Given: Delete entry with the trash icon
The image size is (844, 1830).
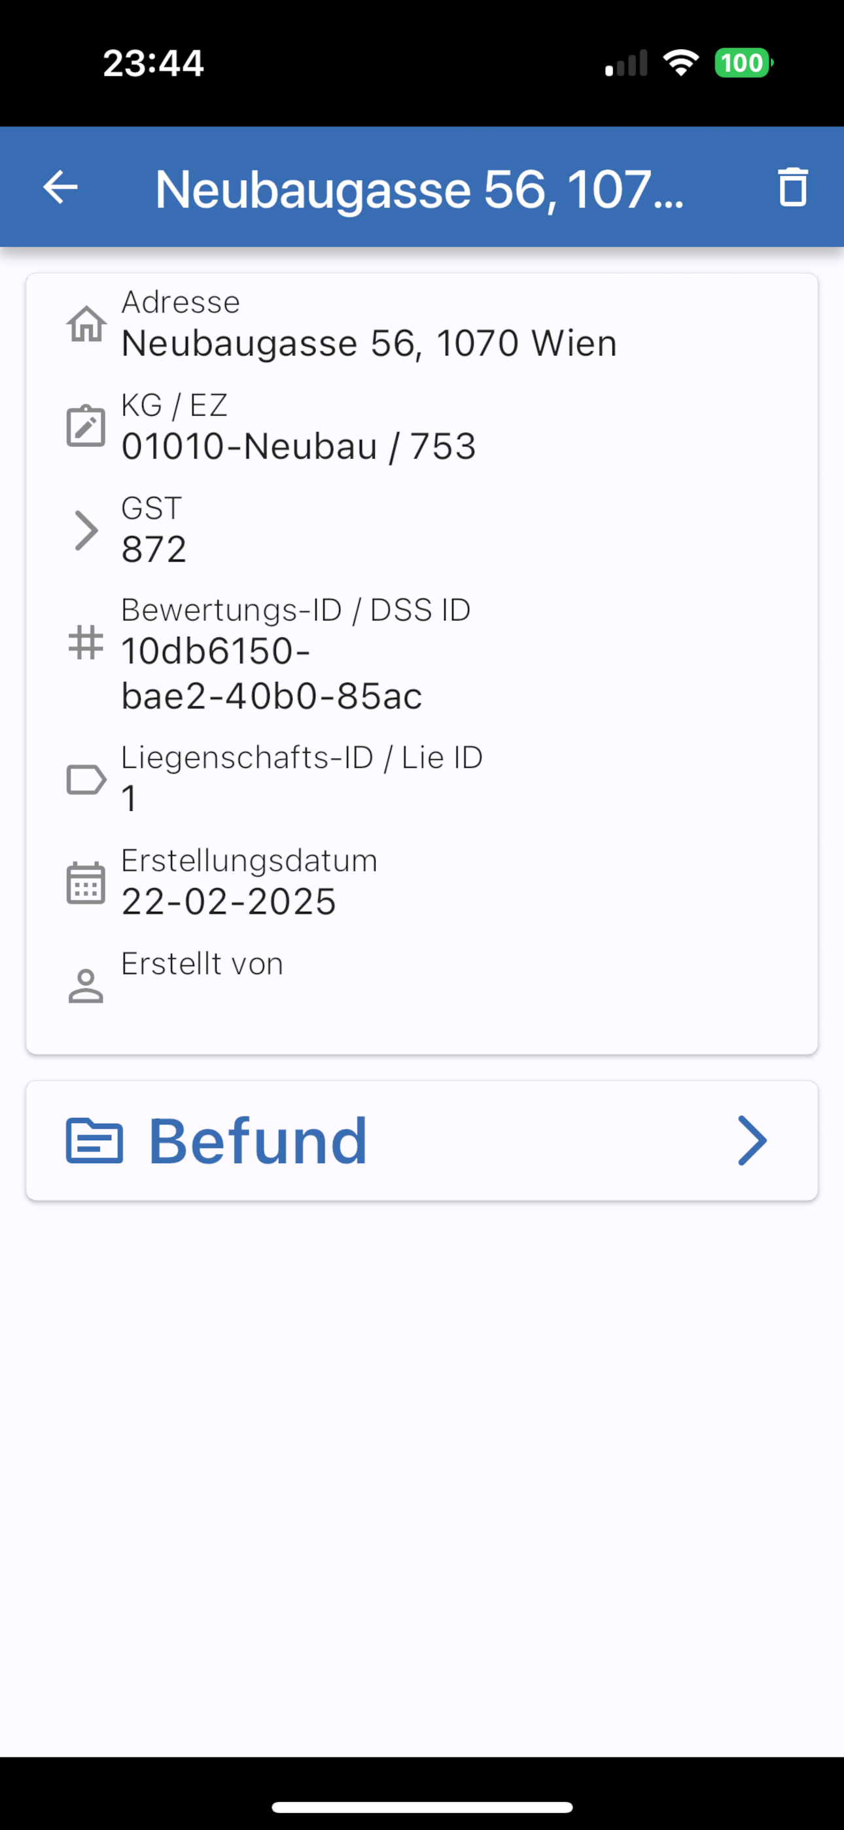Looking at the screenshot, I should [793, 188].
